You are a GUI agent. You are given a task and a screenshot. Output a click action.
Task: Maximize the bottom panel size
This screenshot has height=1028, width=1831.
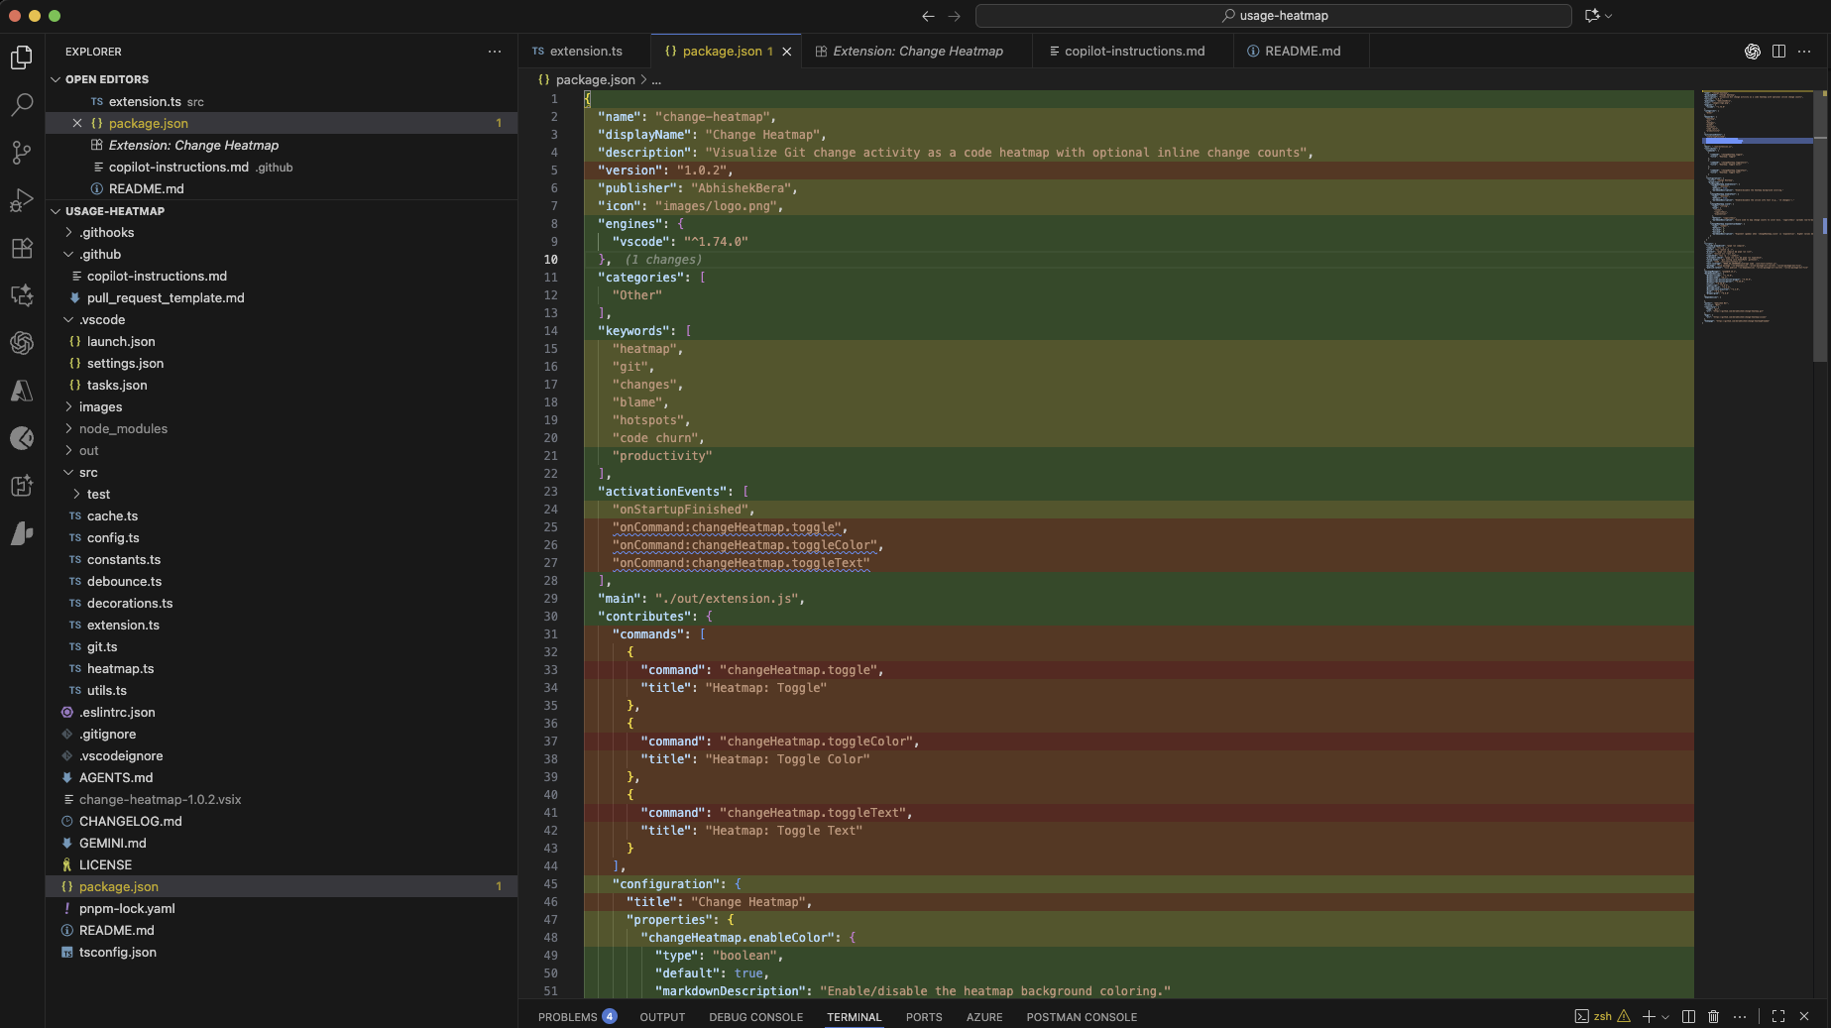tap(1778, 1017)
